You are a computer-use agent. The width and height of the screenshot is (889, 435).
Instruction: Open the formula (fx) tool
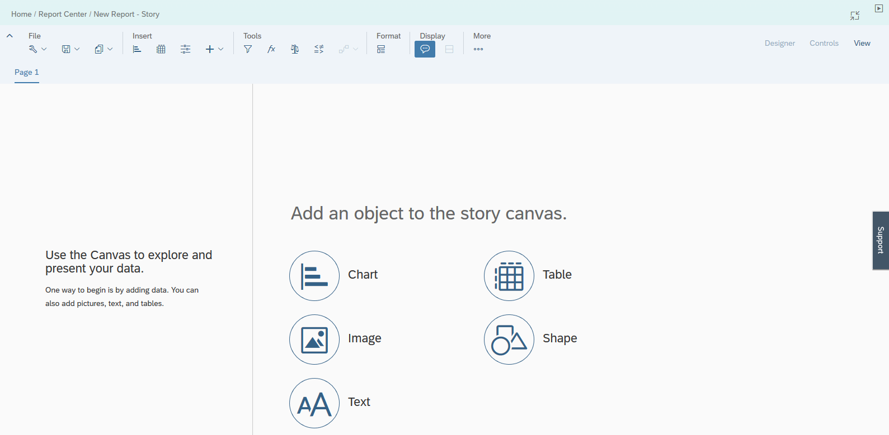point(271,49)
